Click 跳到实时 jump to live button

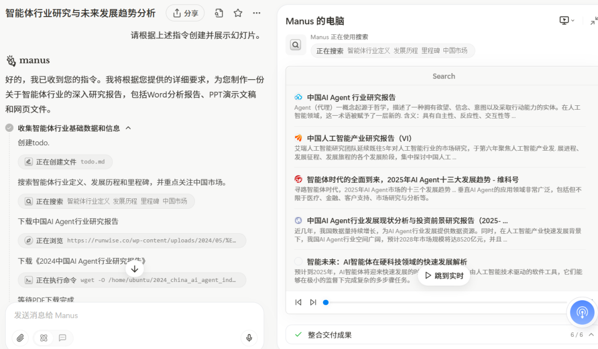444,275
